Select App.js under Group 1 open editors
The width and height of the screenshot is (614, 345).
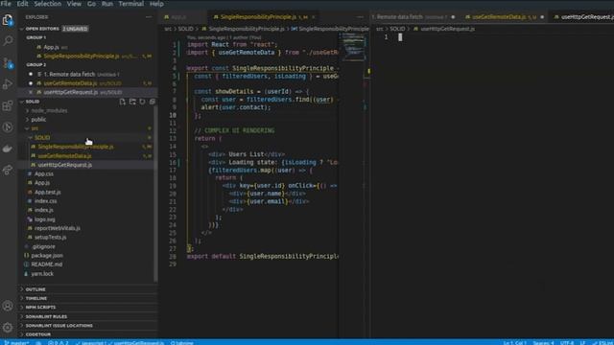click(x=51, y=47)
